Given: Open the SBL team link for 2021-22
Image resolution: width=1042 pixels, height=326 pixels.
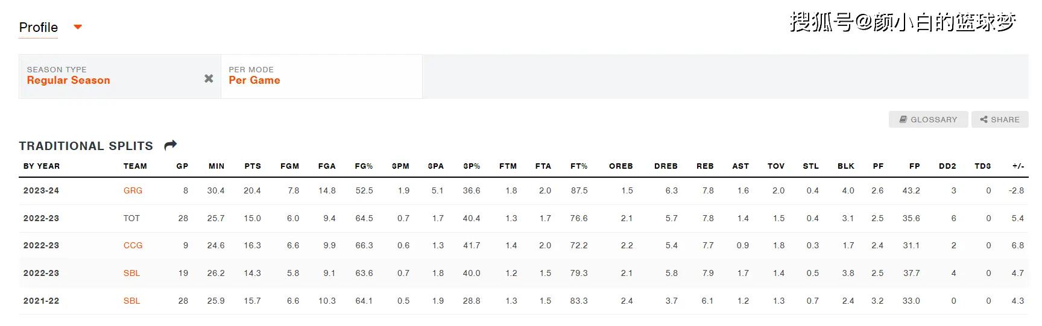Looking at the screenshot, I should tap(131, 301).
